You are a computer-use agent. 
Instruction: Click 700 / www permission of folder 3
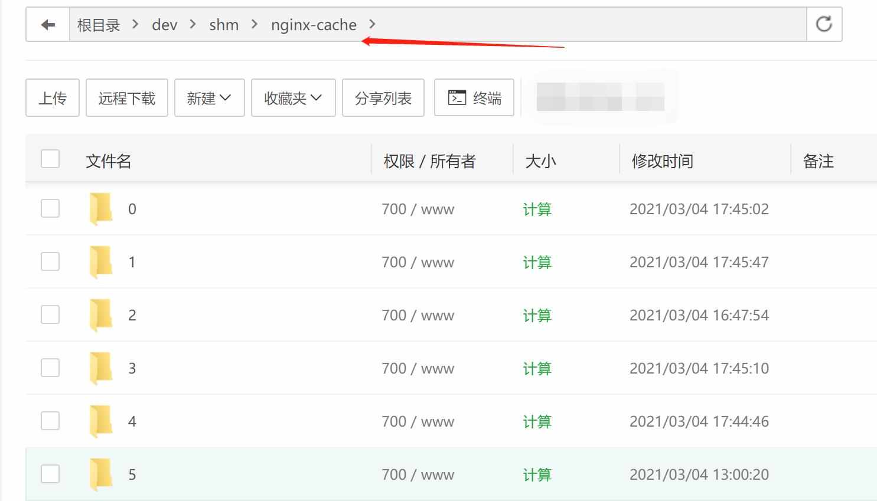point(418,368)
